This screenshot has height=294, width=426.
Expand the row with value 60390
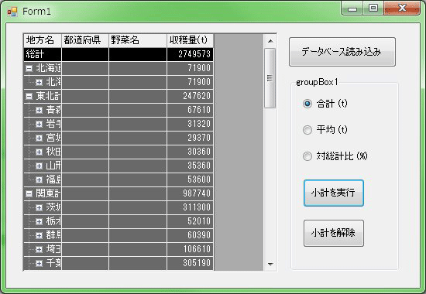[40, 235]
